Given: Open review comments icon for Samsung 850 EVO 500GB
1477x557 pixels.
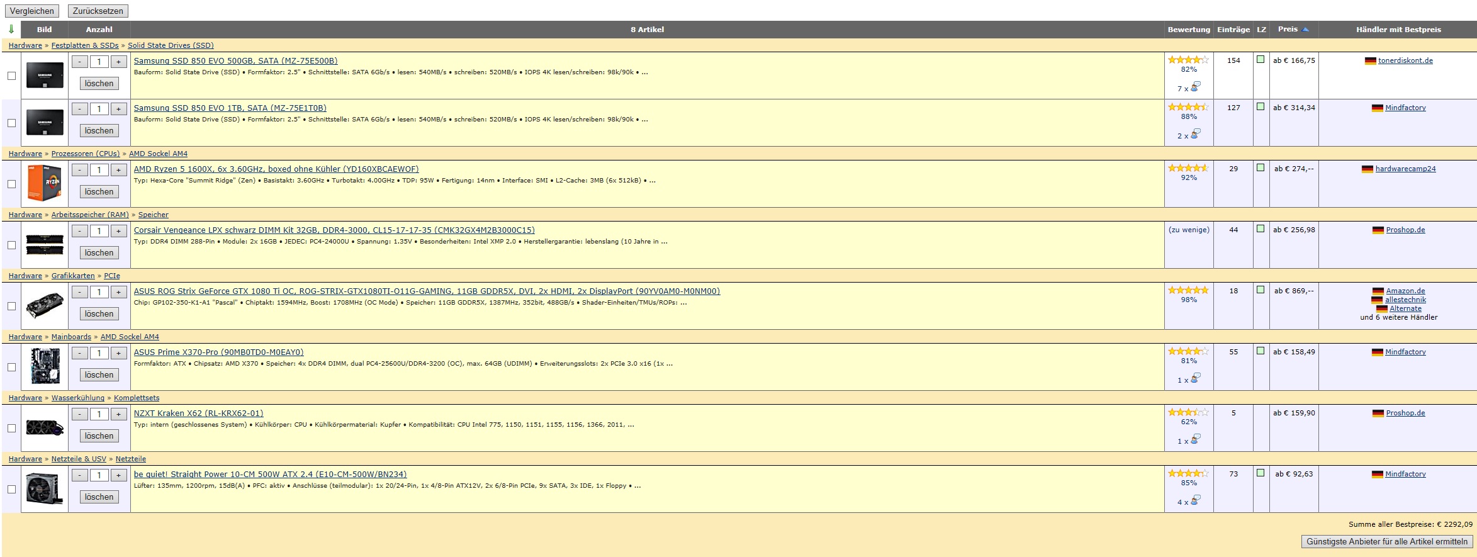Looking at the screenshot, I should coord(1196,86).
